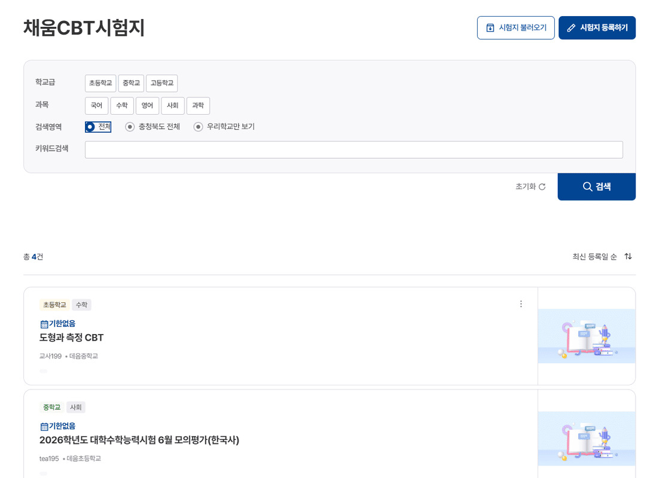Image resolution: width=650 pixels, height=478 pixels.
Task: Click the thumbnail of the 한국사 모의평가 exam
Action: tap(586, 439)
